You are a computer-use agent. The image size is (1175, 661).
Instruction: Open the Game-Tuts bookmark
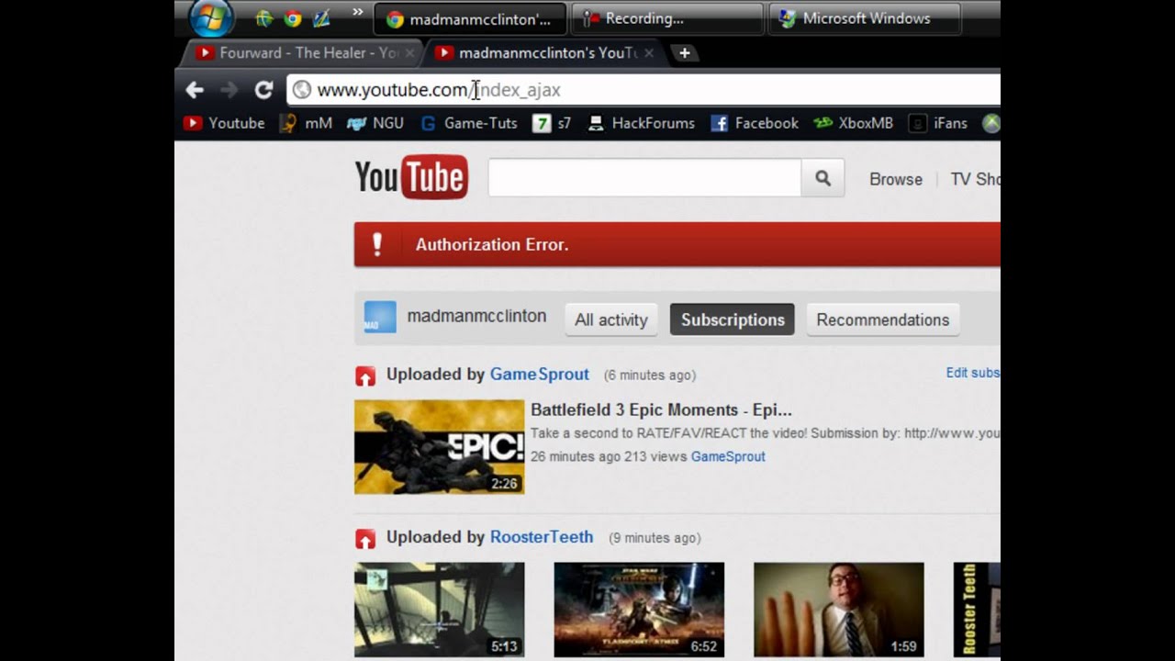(x=469, y=123)
